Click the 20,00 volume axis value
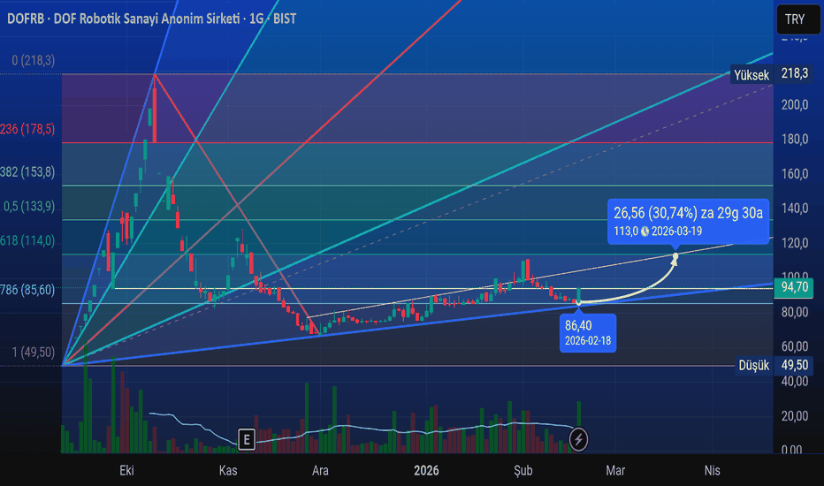 pyautogui.click(x=795, y=415)
